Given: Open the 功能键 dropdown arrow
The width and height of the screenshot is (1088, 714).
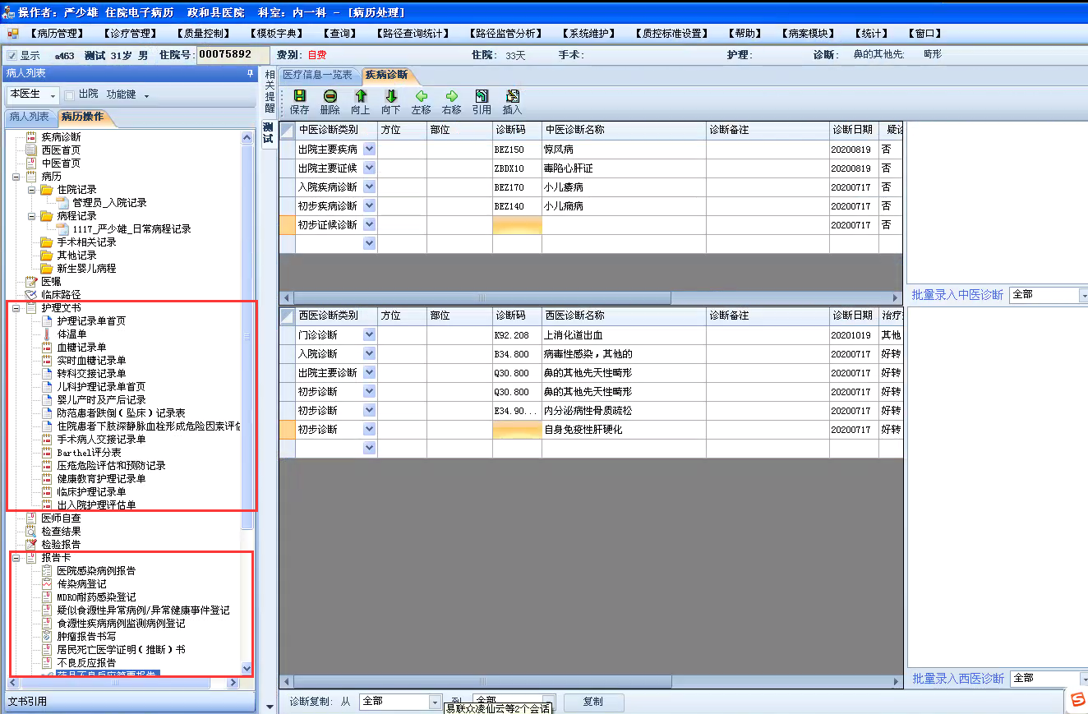Looking at the screenshot, I should point(146,96).
